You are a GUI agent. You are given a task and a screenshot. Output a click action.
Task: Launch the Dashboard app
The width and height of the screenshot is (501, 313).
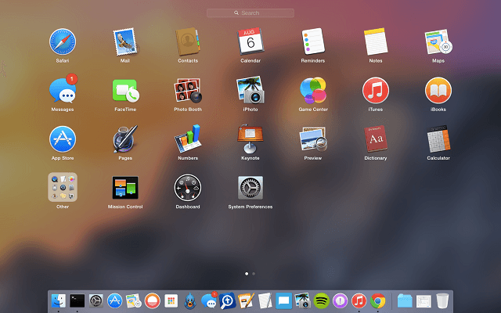click(188, 188)
